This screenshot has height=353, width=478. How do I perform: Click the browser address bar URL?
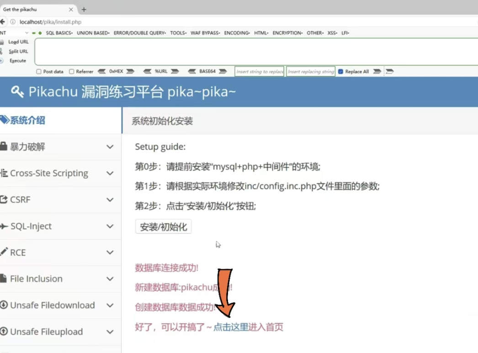click(50, 22)
